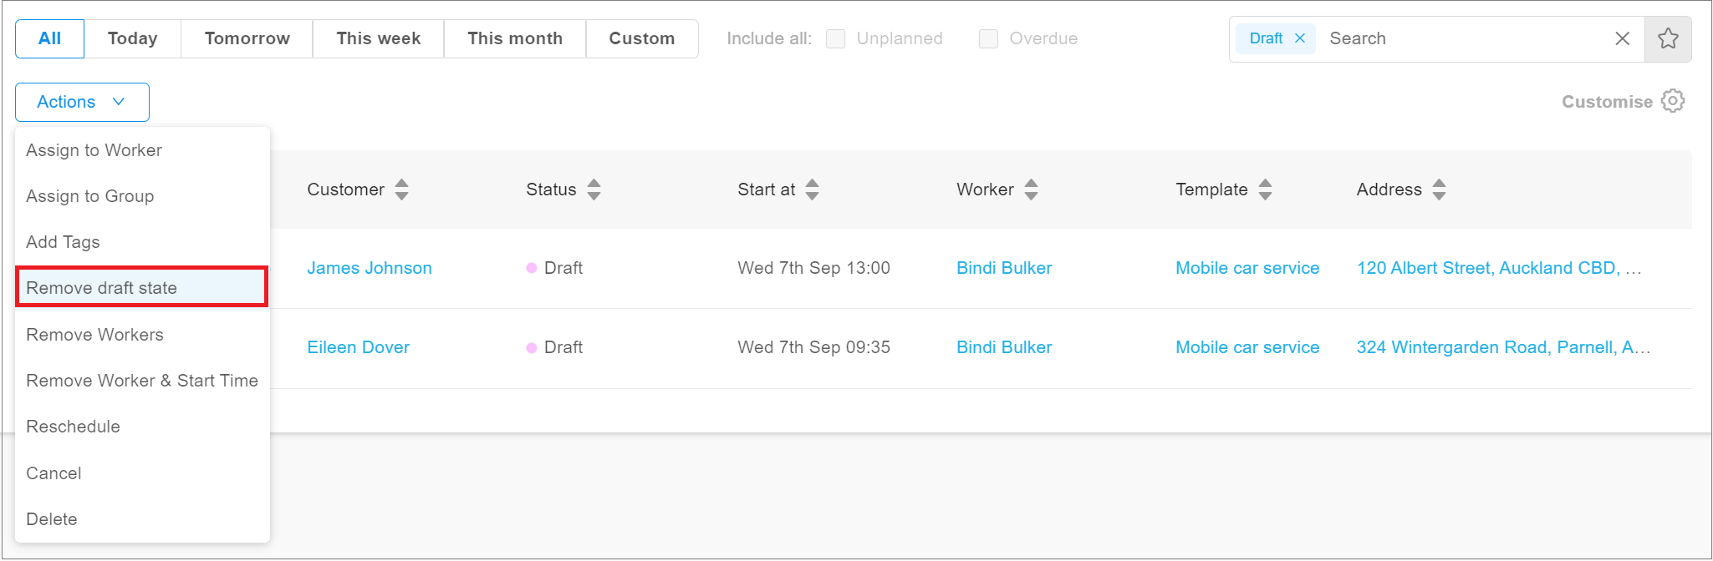The image size is (1713, 561).
Task: Open Customise gear settings icon
Action: [1673, 101]
